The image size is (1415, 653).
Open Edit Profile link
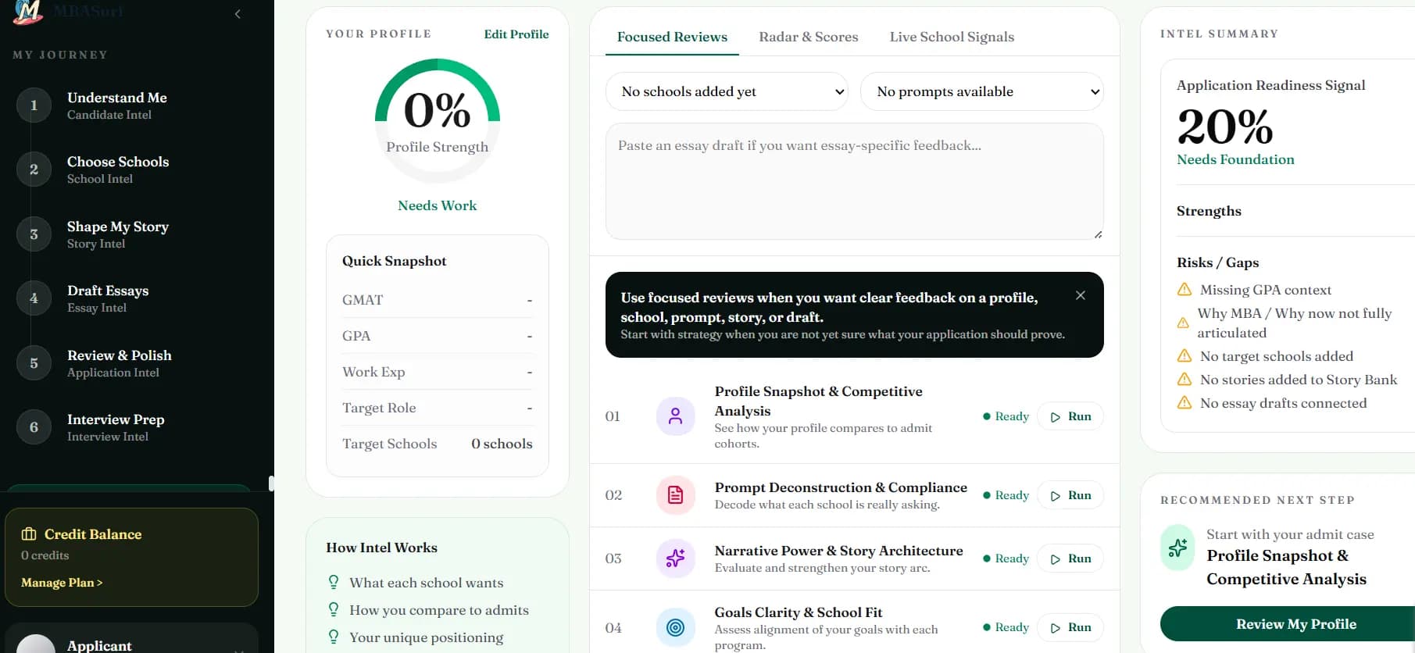[516, 34]
